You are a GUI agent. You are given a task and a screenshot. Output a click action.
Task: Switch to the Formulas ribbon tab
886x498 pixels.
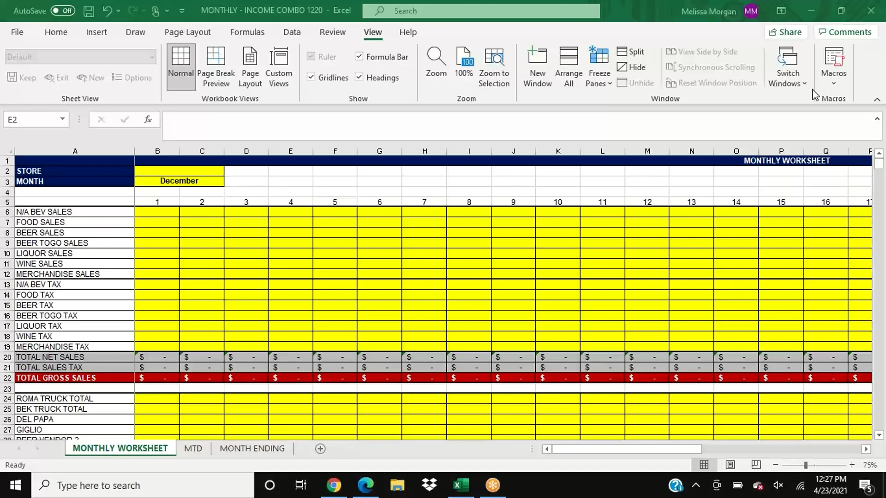(x=247, y=32)
